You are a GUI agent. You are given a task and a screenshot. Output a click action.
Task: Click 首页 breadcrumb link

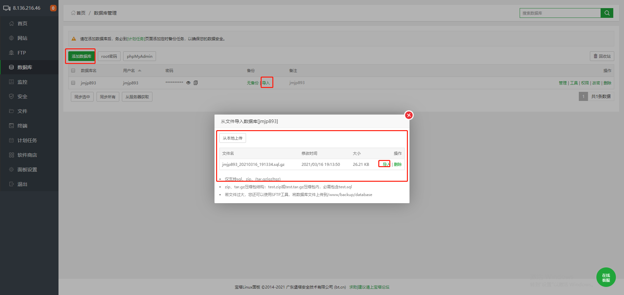[x=81, y=13]
